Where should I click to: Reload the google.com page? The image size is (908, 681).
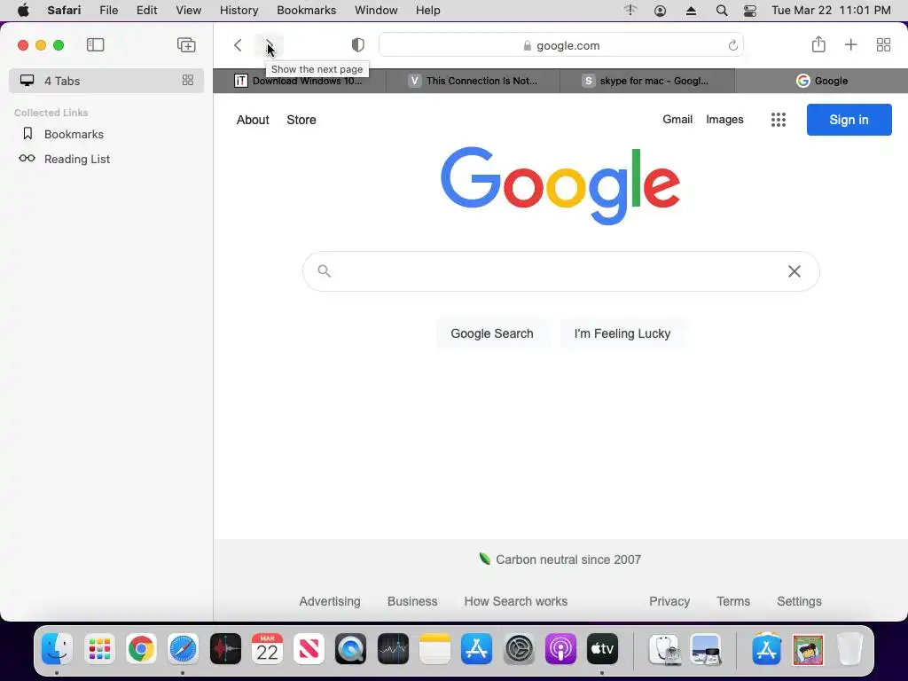(x=732, y=45)
